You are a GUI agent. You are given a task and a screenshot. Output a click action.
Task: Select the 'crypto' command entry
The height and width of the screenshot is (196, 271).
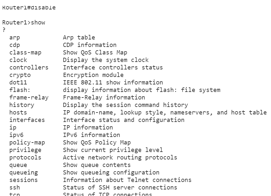[x=20, y=75]
